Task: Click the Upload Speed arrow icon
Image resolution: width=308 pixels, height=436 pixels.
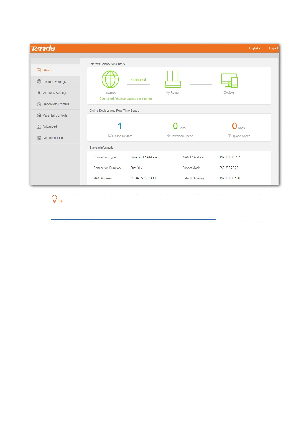Action: 229,136
